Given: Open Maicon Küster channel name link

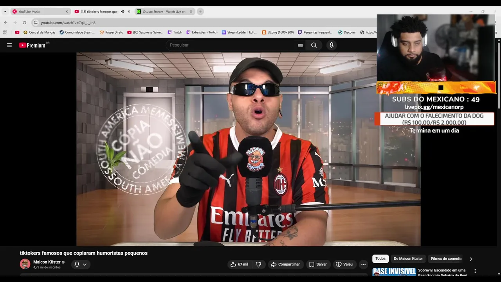Looking at the screenshot, I should (x=47, y=262).
